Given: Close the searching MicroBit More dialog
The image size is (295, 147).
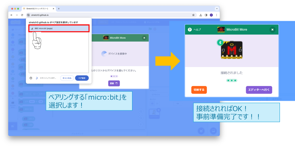Looking at the screenshot, I should tap(144, 38).
